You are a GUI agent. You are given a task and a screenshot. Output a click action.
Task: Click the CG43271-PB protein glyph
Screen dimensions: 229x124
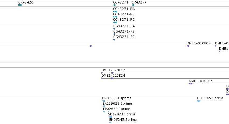(x=114, y=34)
